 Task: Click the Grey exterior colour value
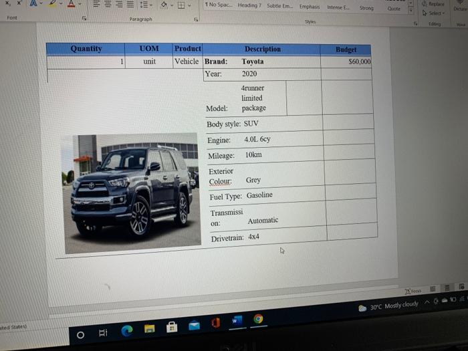(253, 180)
